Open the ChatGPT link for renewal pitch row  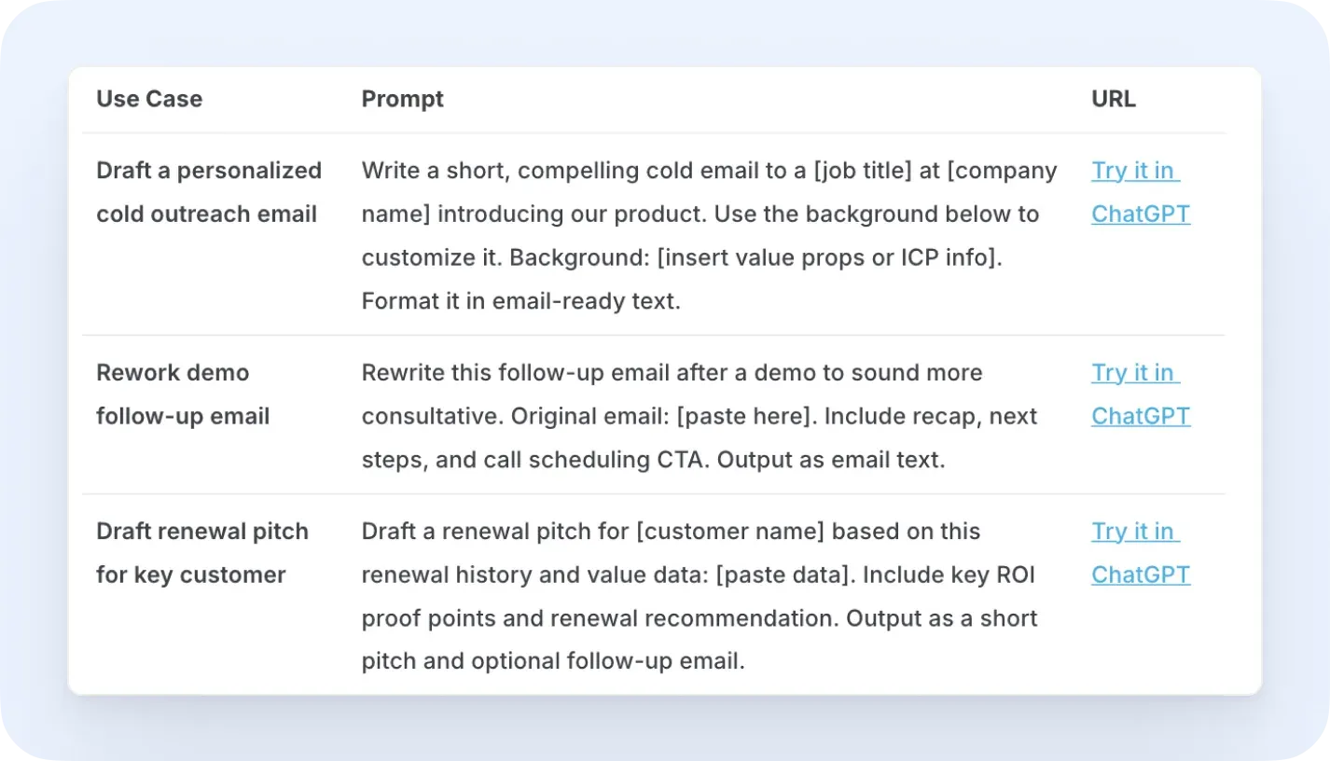[1140, 553]
